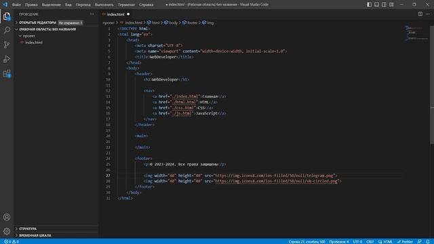Toggle the secondary sidebar layout icon

[384, 5]
